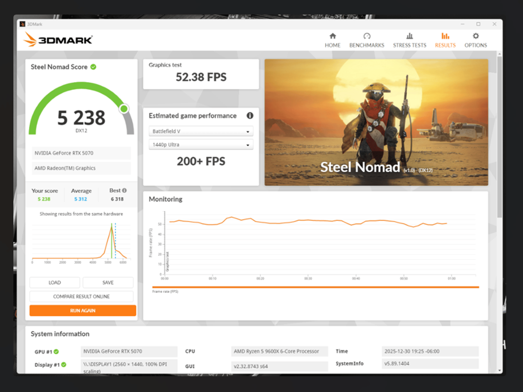
Task: Click Your score value 5 238
Action: [44, 199]
